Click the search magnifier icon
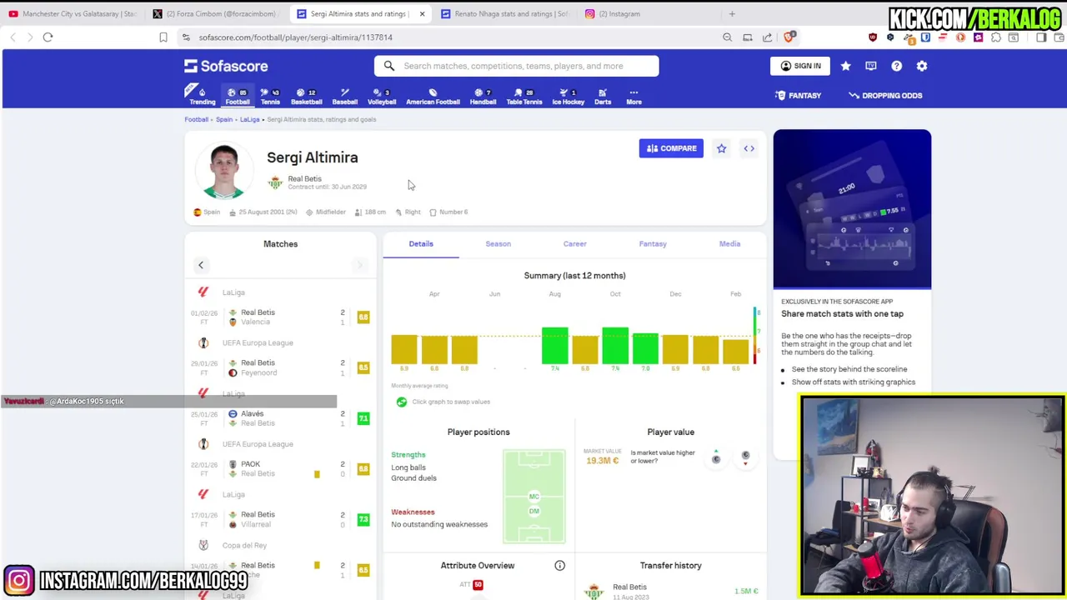 (389, 66)
